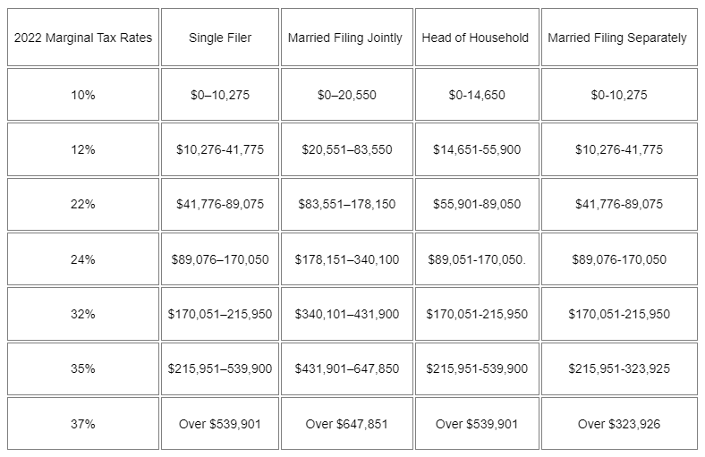Screen dimensions: 705x457
Task: Click the 2022 Marginal Tax Rates header cell
Action: [x=82, y=38]
